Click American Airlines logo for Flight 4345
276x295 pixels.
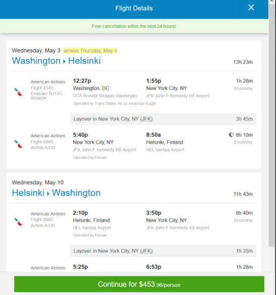[18, 92]
